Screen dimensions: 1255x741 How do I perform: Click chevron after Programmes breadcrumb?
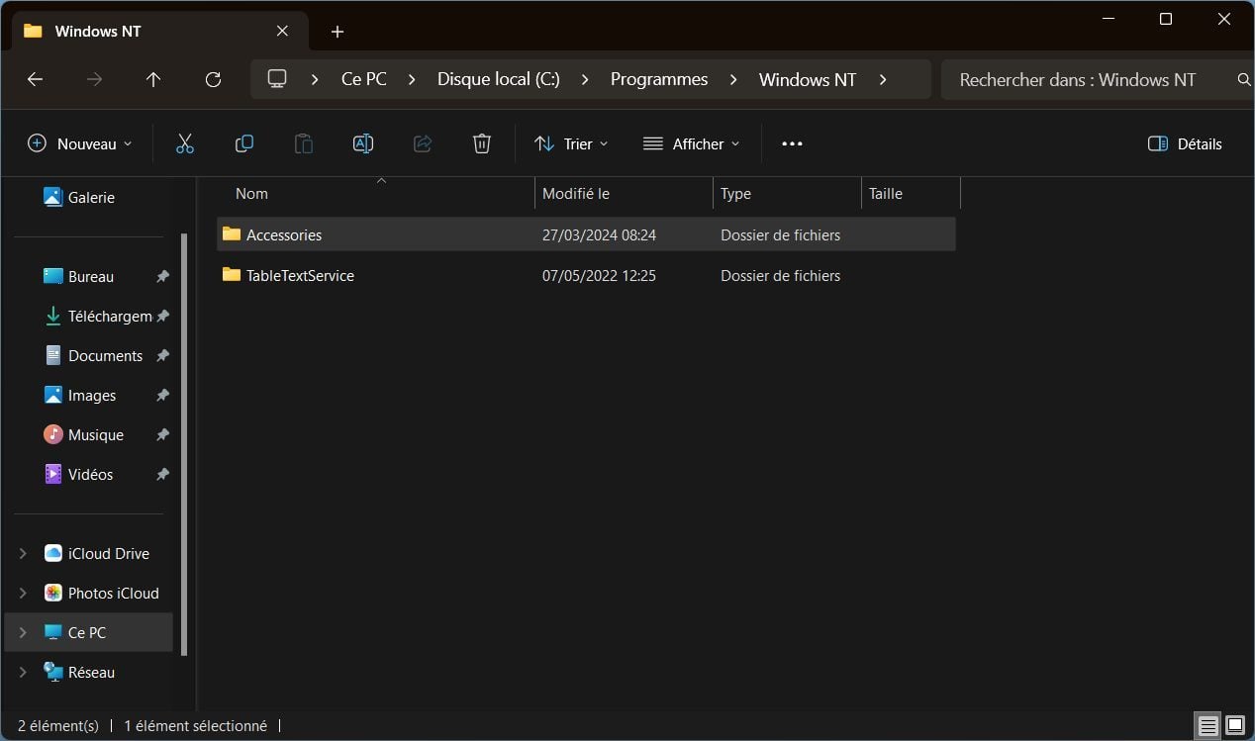point(733,79)
